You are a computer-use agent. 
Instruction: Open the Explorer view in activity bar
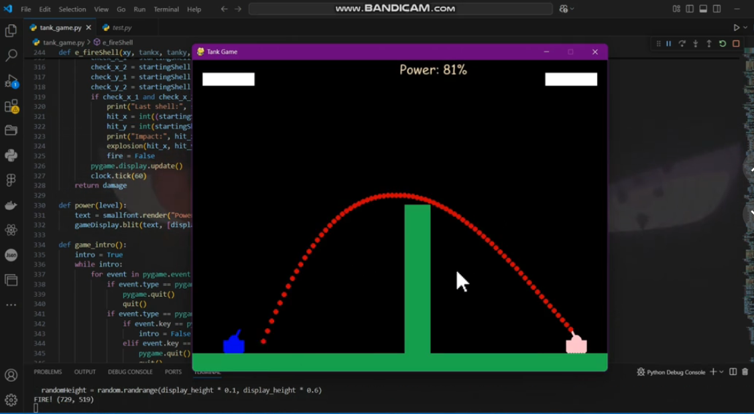11,31
